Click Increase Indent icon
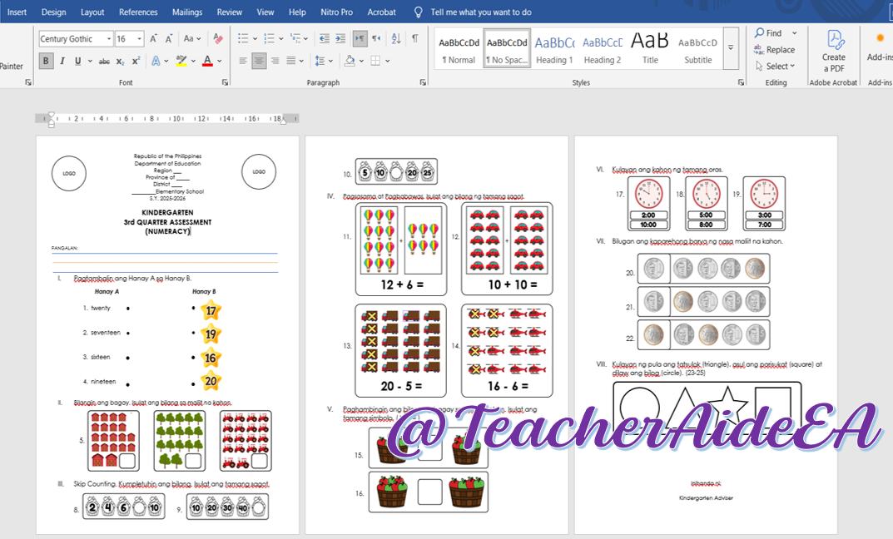 pos(340,39)
